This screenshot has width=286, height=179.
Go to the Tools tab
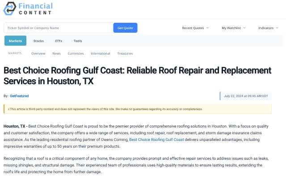point(78,41)
